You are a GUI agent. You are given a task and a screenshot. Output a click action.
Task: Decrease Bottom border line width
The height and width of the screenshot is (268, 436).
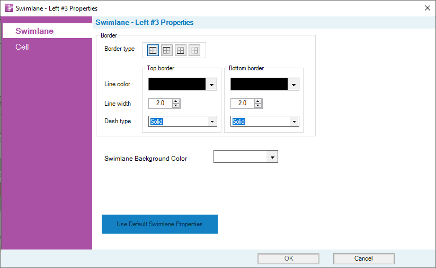(258, 106)
